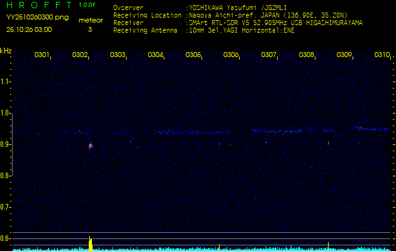The width and height of the screenshot is (396, 251).
Task: Select the 0308 time marker
Action: tap(307, 55)
